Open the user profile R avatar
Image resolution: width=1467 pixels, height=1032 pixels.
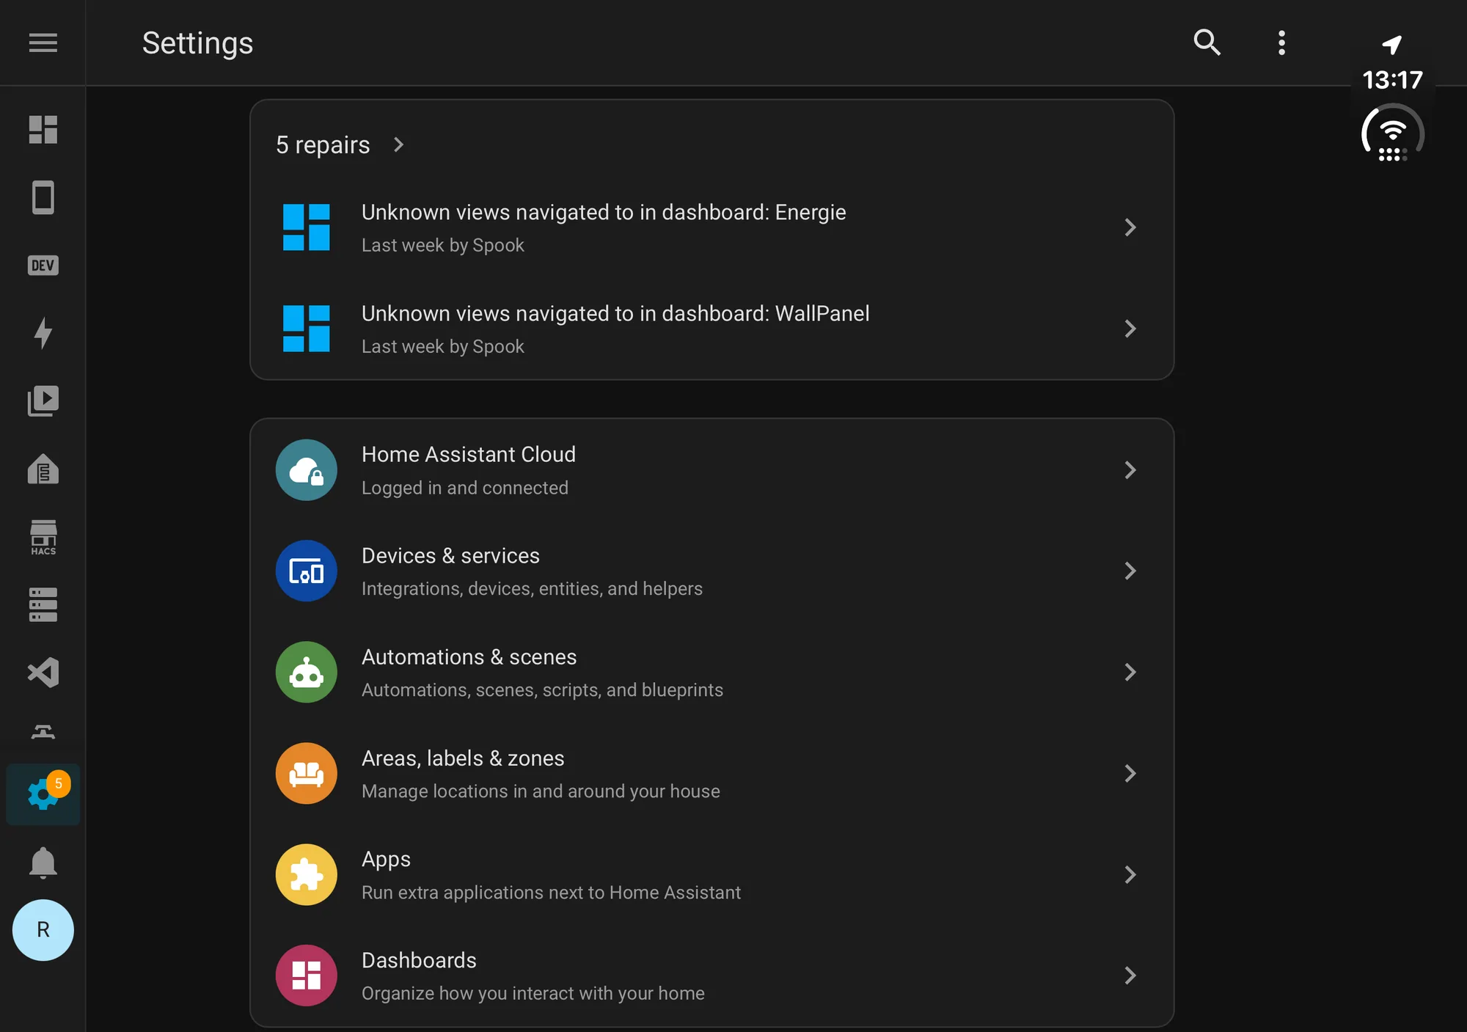coord(43,930)
